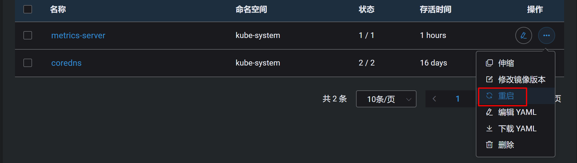The width and height of the screenshot is (577, 163).
Task: Click the download YAML arrow icon
Action: click(x=489, y=129)
